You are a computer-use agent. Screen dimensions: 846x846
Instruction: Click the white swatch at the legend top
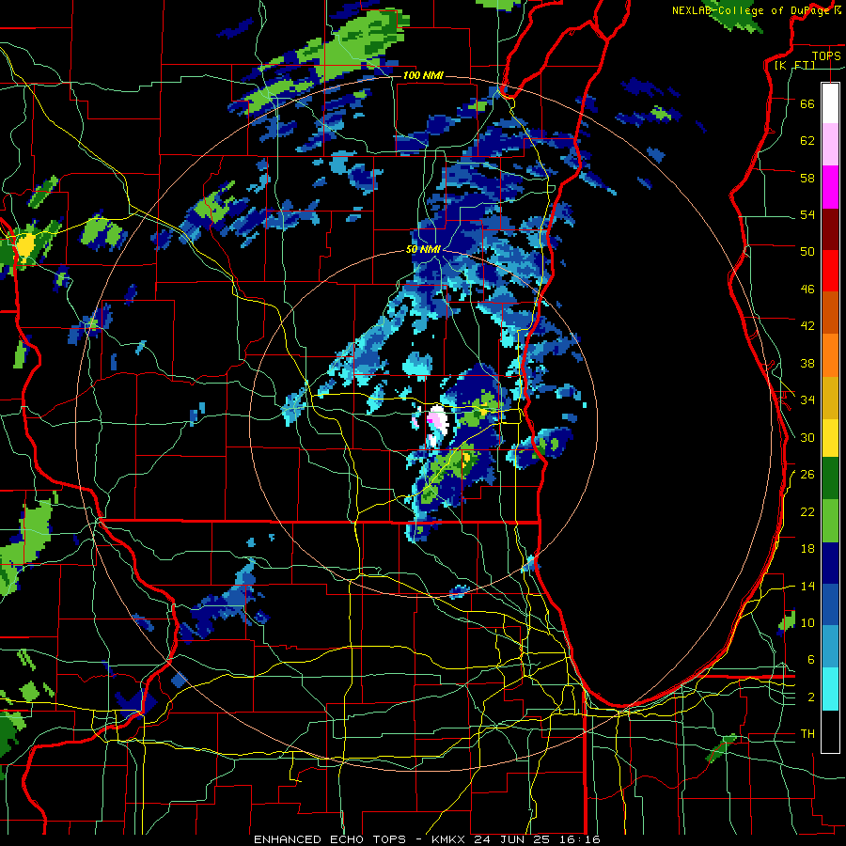click(x=830, y=103)
